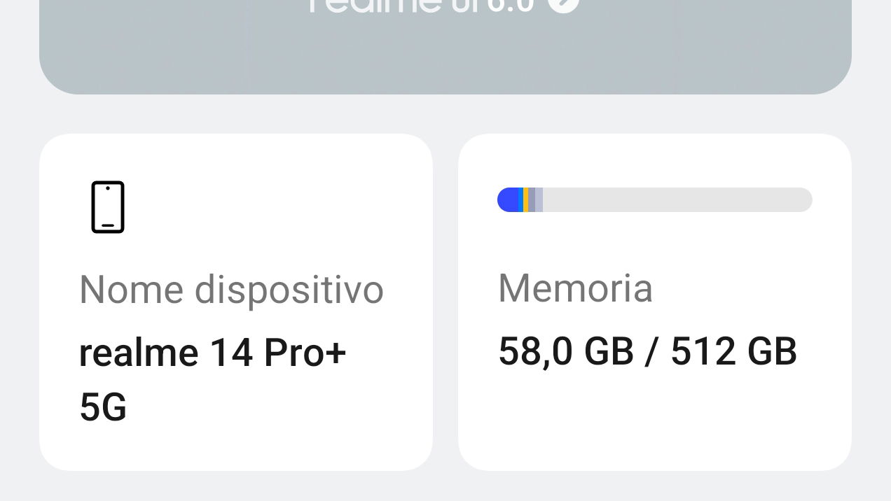
Task: Tap the edit pencil icon beside realme UI
Action: click(563, 6)
